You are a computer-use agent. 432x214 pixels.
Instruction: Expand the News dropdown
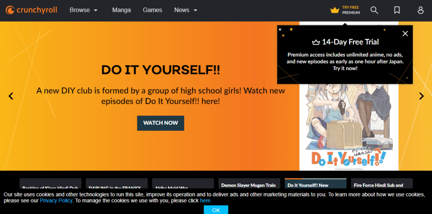tap(186, 10)
